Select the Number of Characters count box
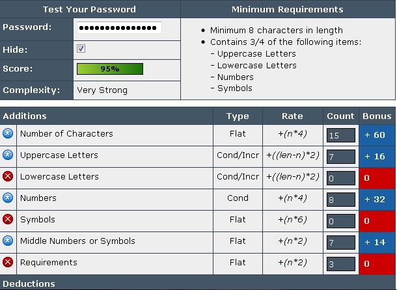397x290 pixels. (x=341, y=135)
